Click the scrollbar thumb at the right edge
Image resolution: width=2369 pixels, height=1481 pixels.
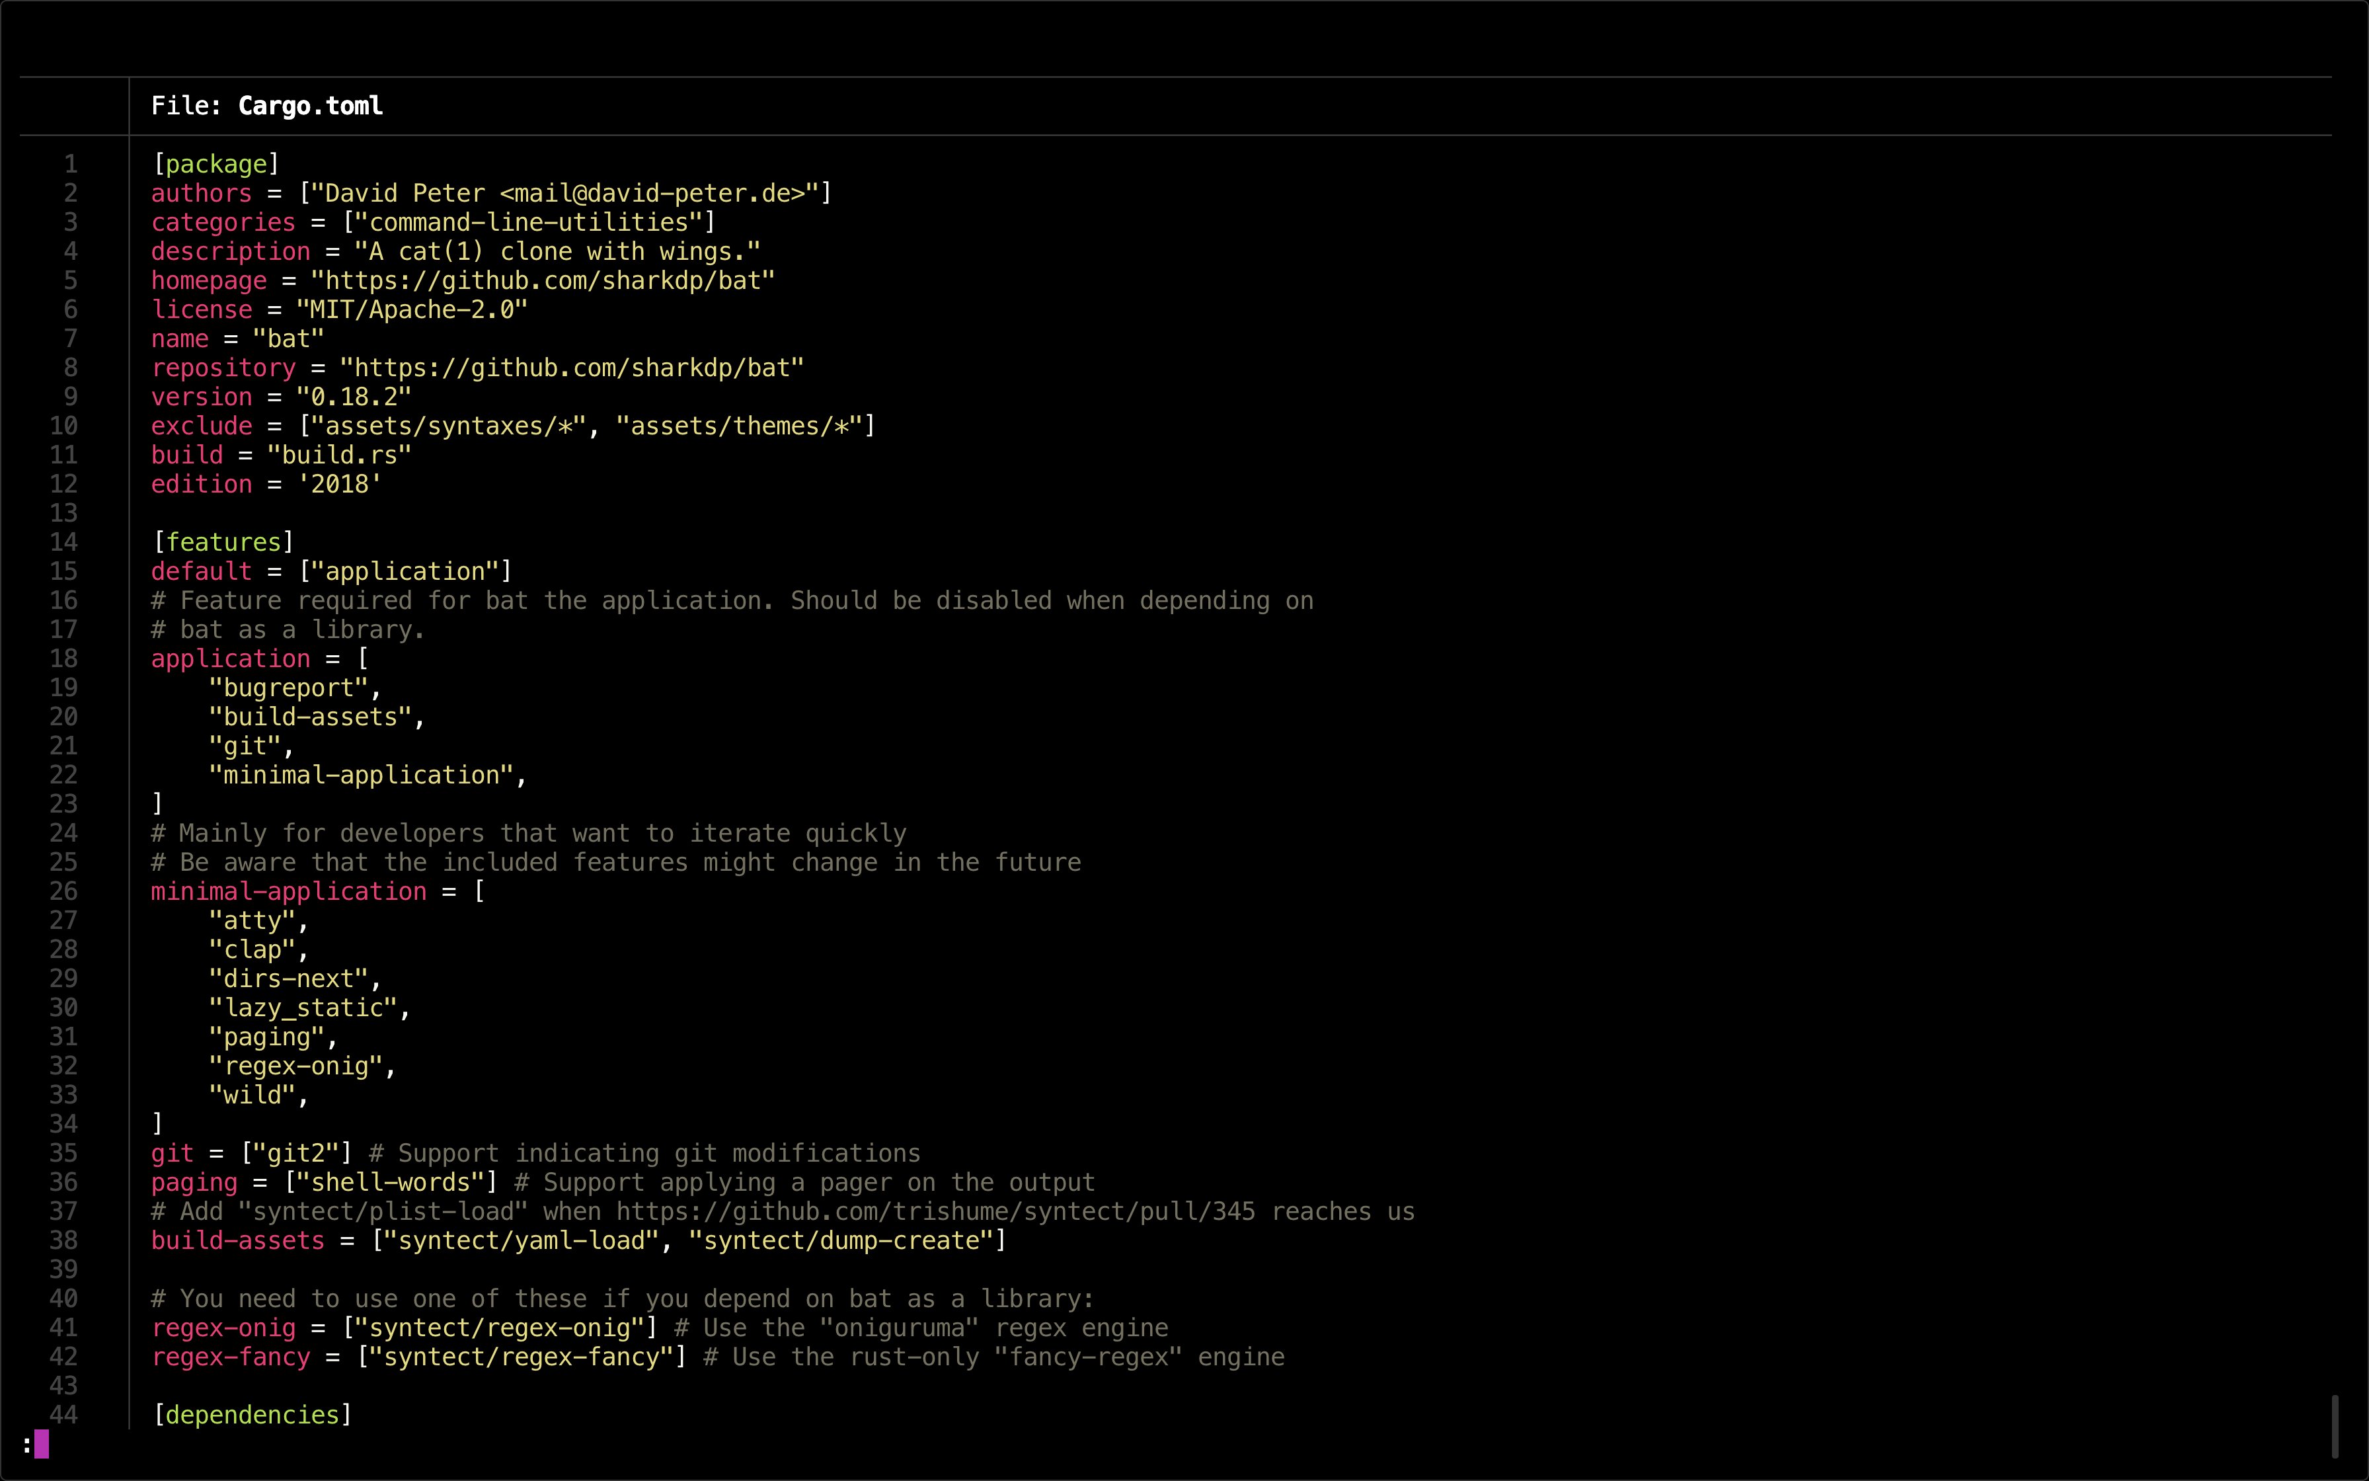(x=2335, y=1426)
